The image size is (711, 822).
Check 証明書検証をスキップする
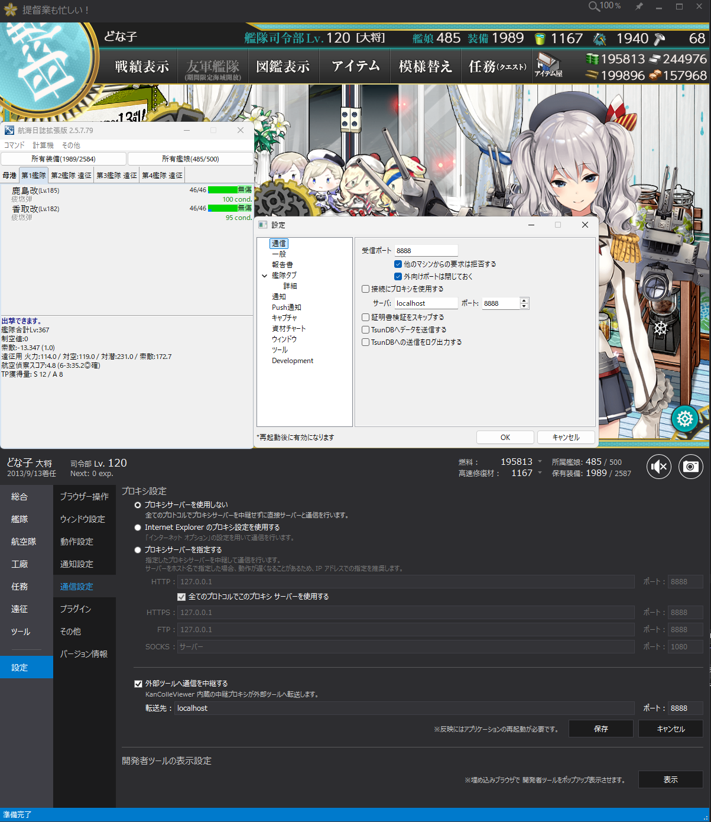365,317
